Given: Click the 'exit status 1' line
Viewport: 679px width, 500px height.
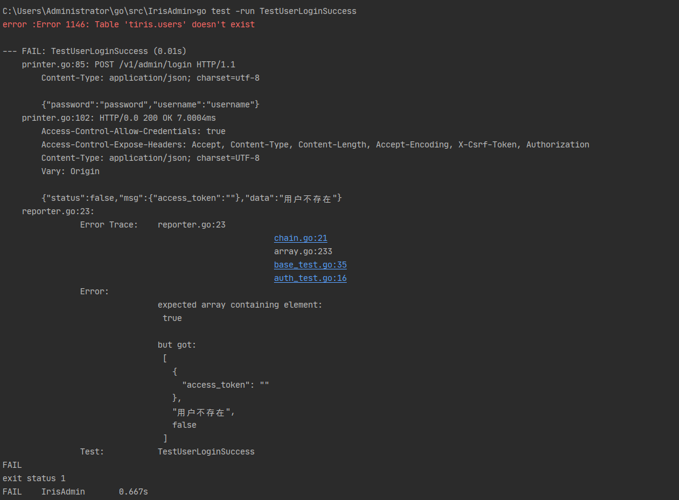Looking at the screenshot, I should click(34, 478).
